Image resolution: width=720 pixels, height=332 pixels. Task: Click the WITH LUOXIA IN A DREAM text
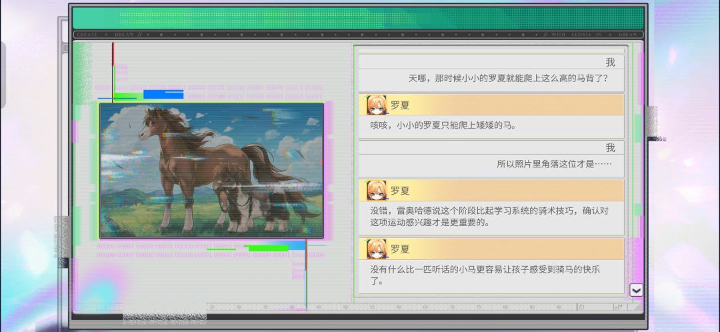click(590, 35)
